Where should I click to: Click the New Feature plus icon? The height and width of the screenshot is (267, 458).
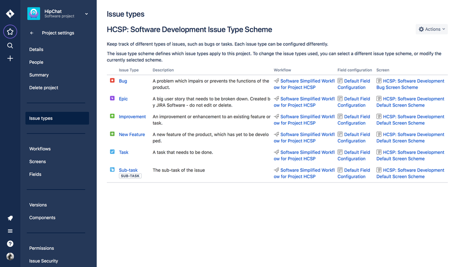coord(112,134)
